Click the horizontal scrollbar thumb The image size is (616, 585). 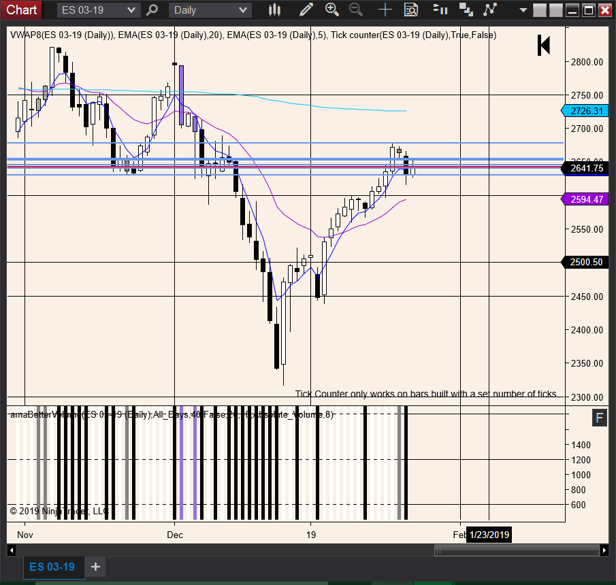click(x=517, y=550)
